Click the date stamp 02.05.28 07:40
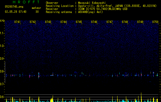 pos(16,12)
